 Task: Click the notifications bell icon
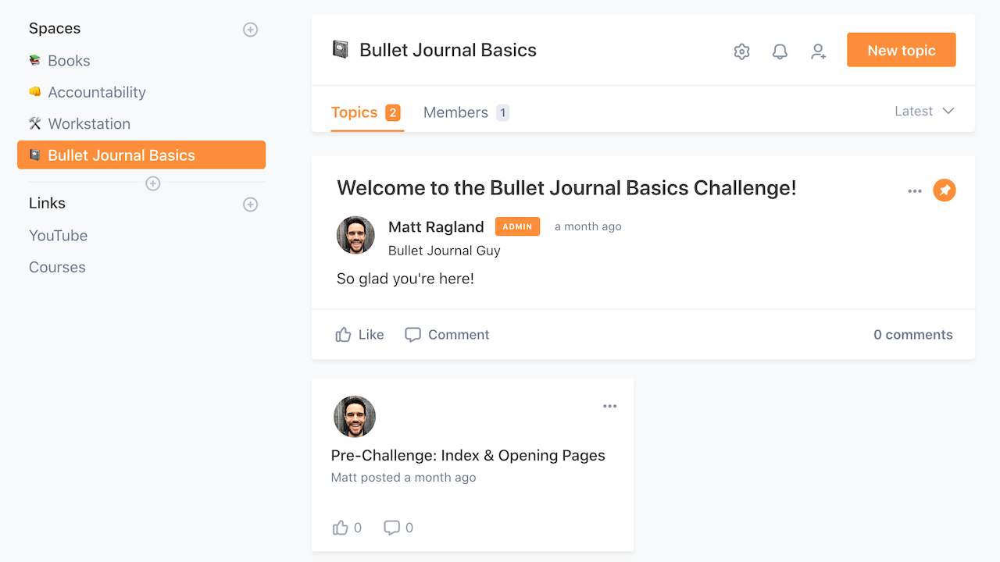[780, 52]
